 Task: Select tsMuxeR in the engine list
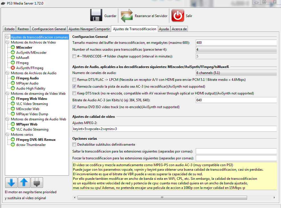pos(23,58)
